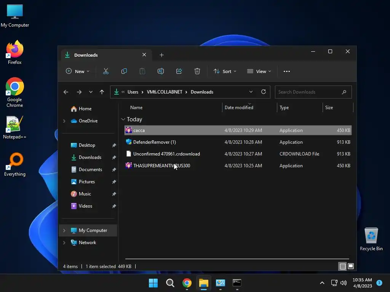
Task: Click the volume speaker tray icon
Action: [344, 283]
